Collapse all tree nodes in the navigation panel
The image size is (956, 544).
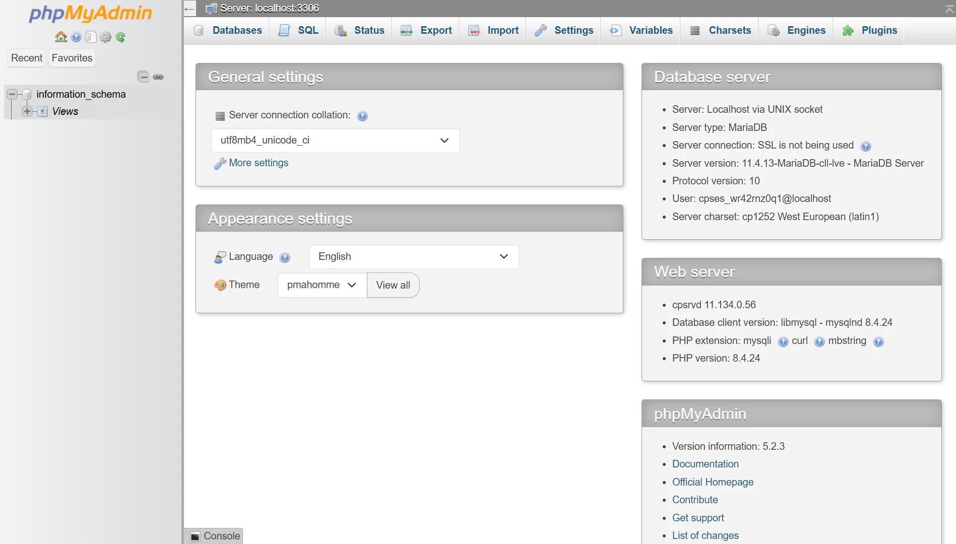click(143, 77)
